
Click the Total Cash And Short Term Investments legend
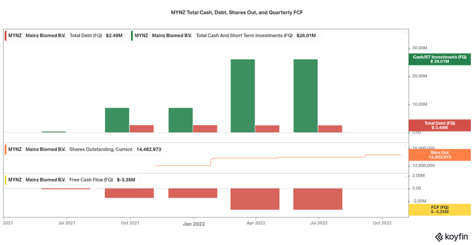coord(226,36)
